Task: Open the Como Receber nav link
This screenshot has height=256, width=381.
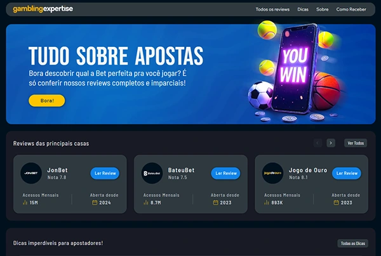Action: [x=351, y=10]
